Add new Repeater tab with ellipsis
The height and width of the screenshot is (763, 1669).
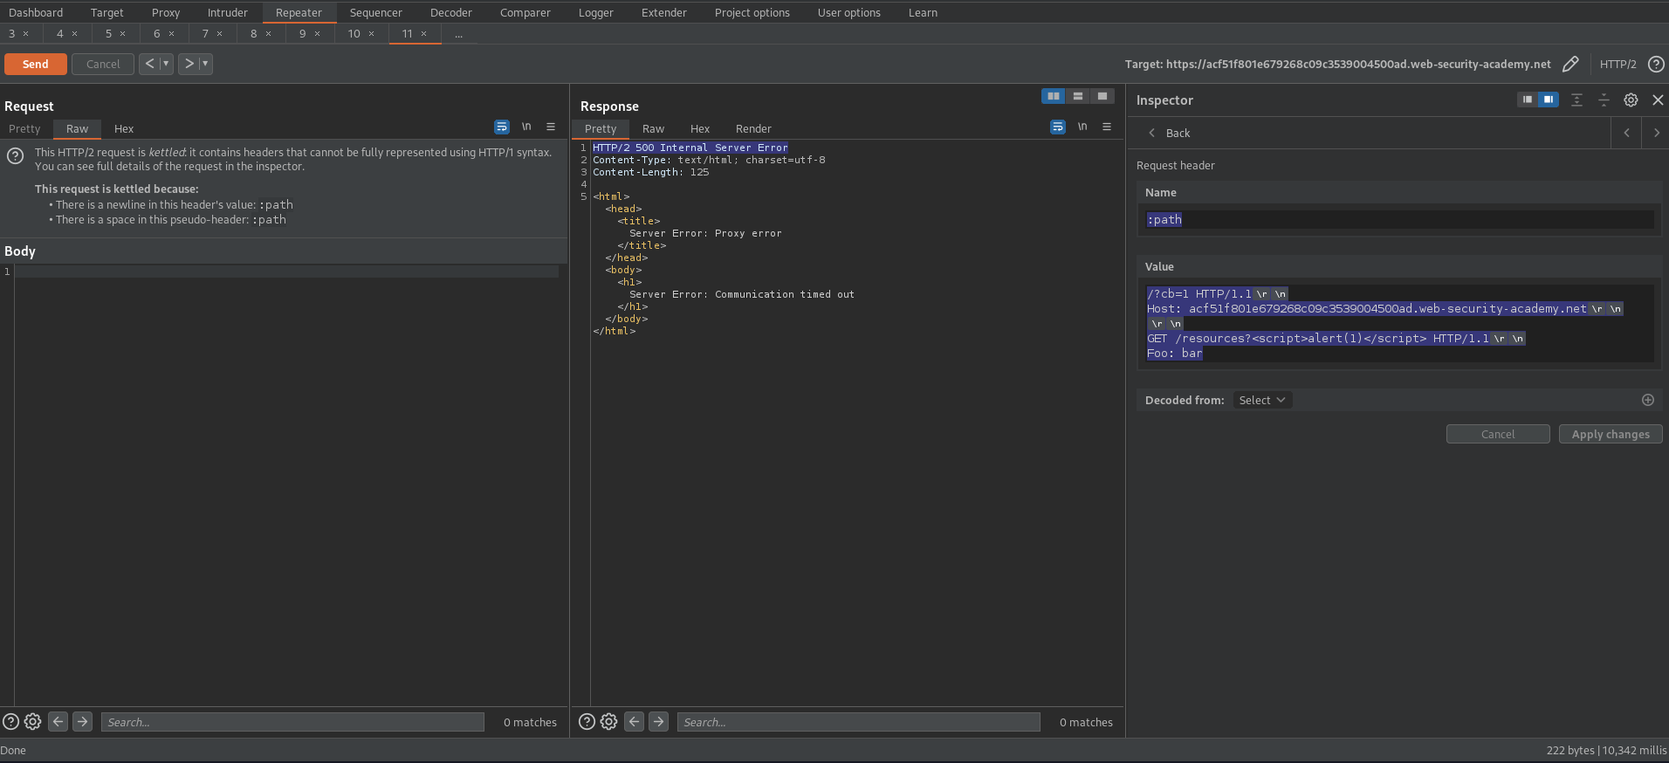[459, 34]
